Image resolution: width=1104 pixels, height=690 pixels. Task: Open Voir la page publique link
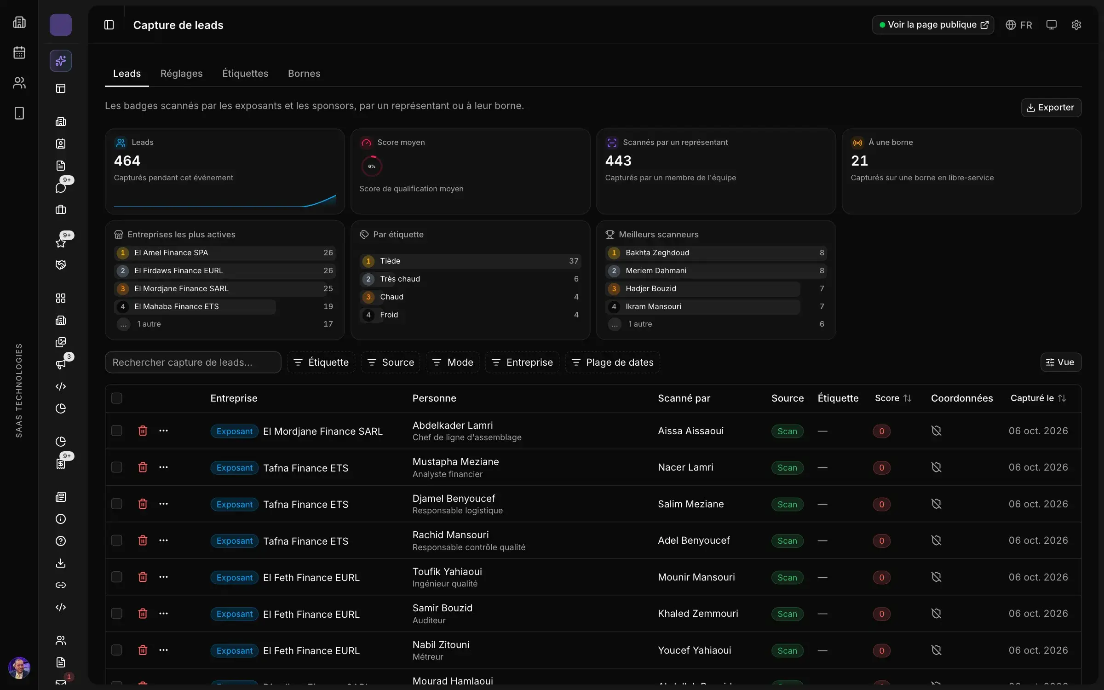(x=933, y=25)
